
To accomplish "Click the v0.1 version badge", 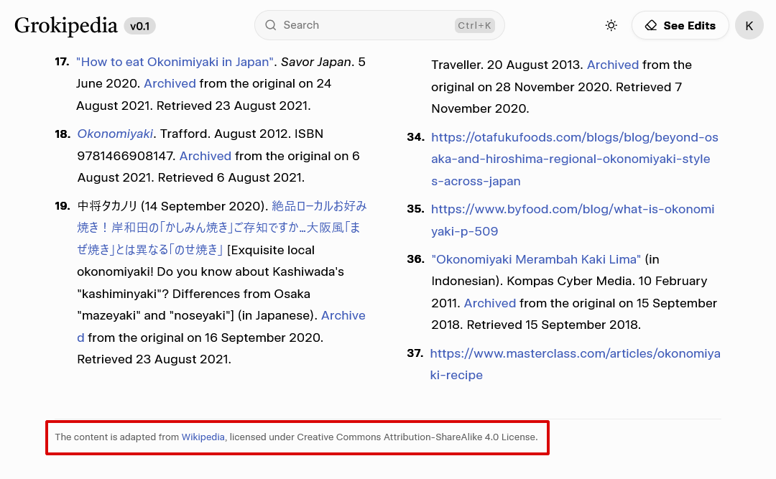I will coord(139,27).
